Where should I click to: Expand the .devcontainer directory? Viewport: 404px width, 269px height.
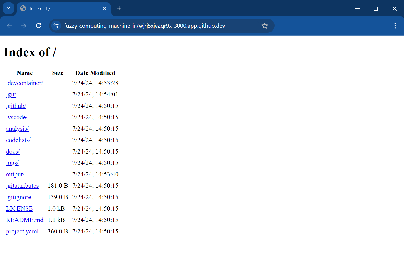pyautogui.click(x=24, y=83)
